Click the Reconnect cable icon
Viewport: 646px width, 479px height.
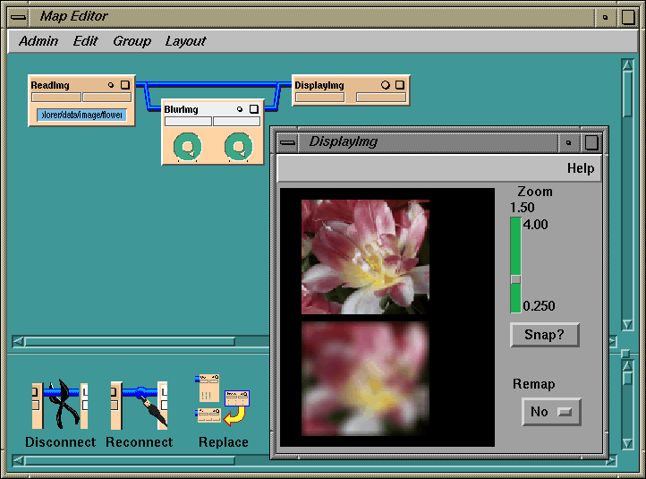pos(139,404)
